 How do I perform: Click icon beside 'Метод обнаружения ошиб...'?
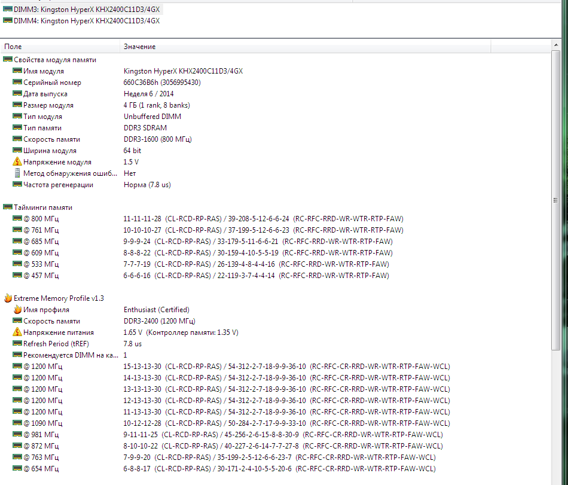[x=17, y=173]
